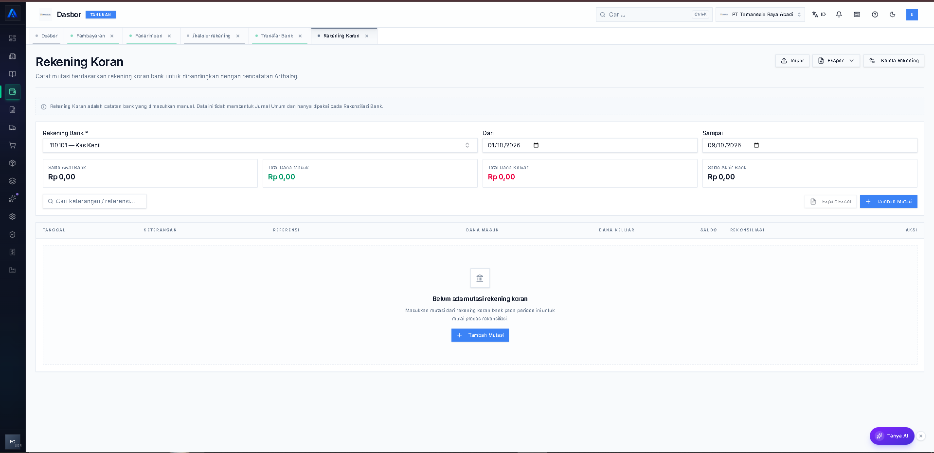Click the Kelola Rekening button
Screen dimensions: 934x453
click(x=894, y=61)
